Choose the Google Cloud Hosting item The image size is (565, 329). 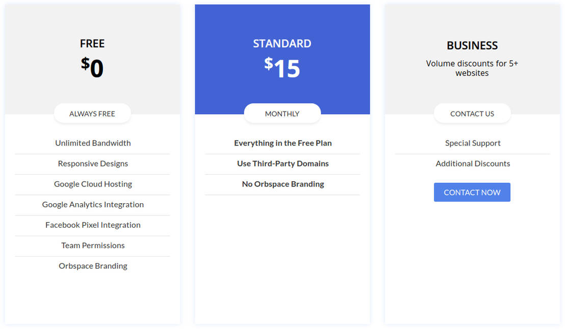pos(93,184)
